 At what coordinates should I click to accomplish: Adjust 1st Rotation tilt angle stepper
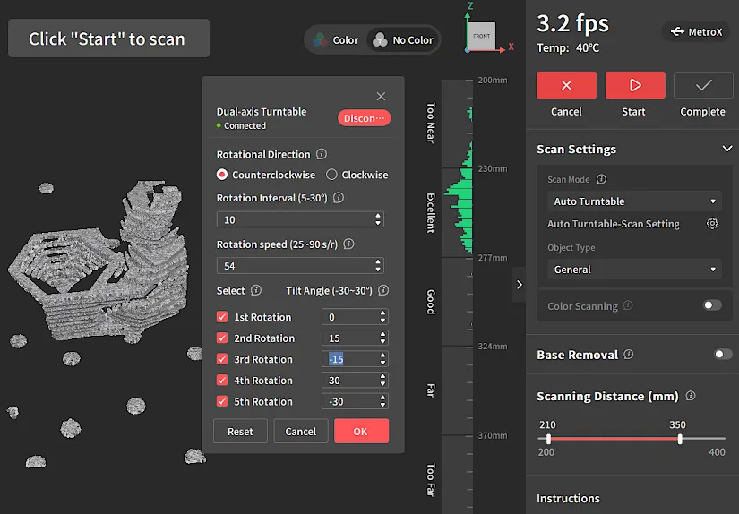(x=382, y=317)
